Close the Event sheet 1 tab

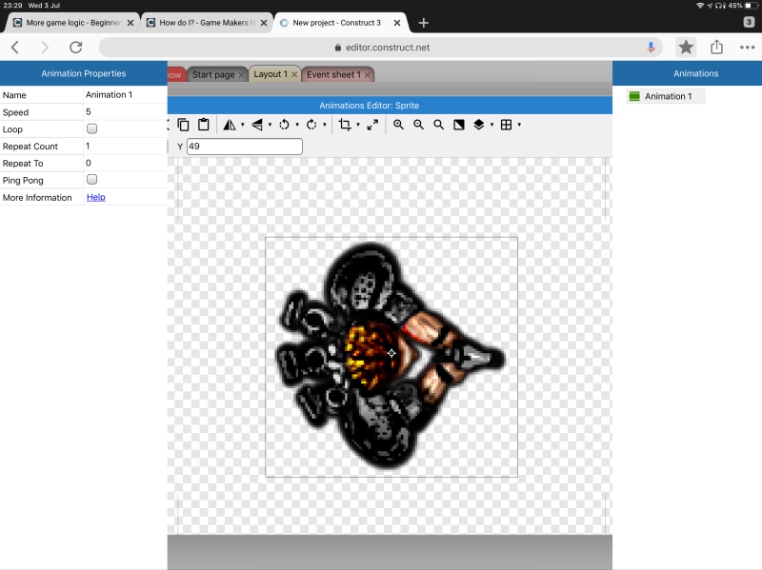click(x=368, y=75)
